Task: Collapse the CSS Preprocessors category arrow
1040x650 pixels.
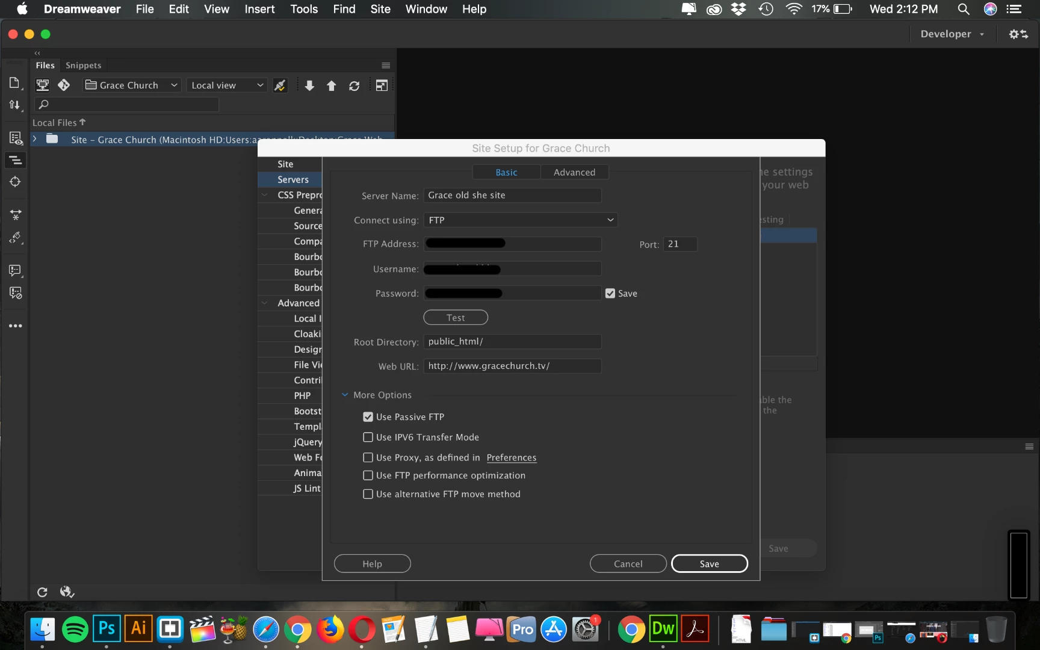Action: pos(265,195)
